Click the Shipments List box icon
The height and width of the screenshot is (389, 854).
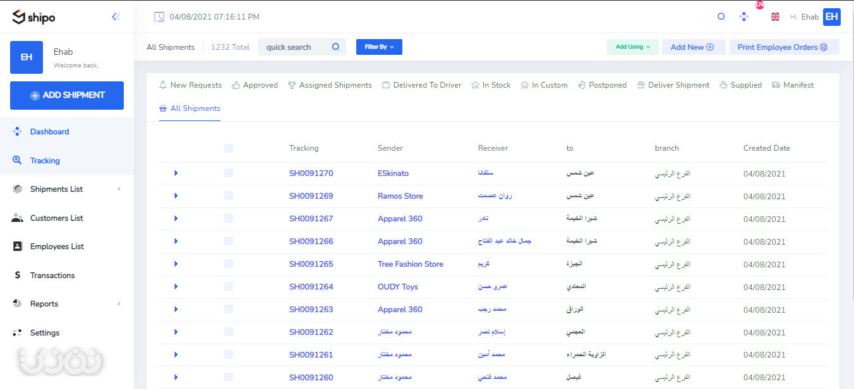(18, 189)
